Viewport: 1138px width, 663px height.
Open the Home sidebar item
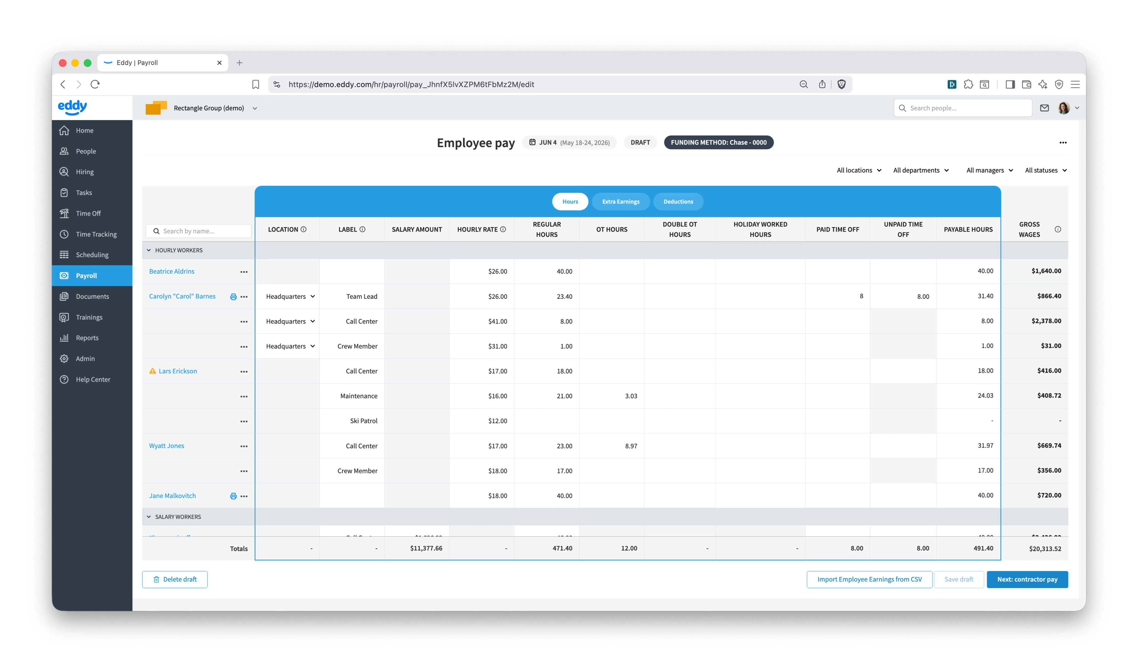coord(92,130)
